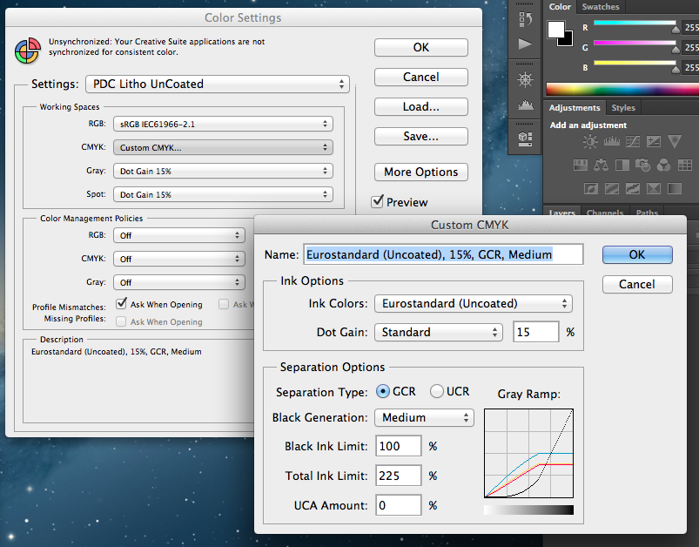Click the More Options button
The height and width of the screenshot is (547, 699).
[x=421, y=172]
